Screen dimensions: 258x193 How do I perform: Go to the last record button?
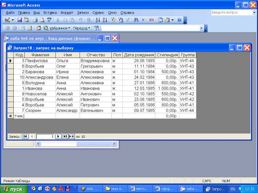point(65,136)
